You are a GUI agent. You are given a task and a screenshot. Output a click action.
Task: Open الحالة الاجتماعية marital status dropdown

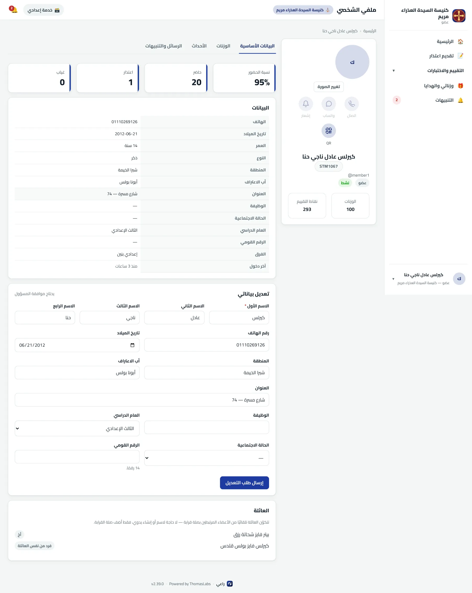point(206,458)
